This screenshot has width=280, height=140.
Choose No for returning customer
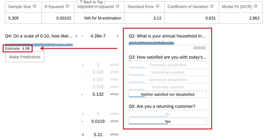167,114
